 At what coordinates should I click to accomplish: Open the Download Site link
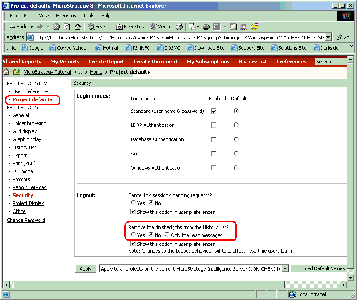(x=206, y=48)
